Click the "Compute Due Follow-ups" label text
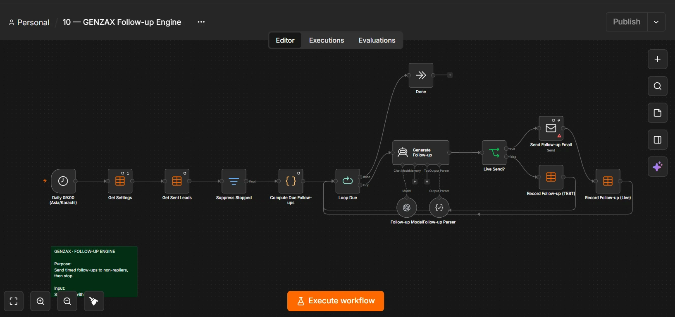675x317 pixels. [291, 200]
